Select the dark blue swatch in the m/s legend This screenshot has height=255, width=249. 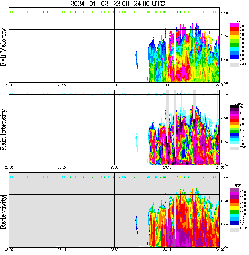[234, 57]
